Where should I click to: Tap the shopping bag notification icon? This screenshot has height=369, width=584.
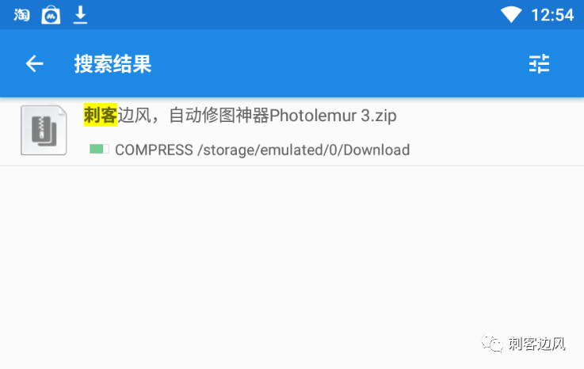tap(51, 15)
